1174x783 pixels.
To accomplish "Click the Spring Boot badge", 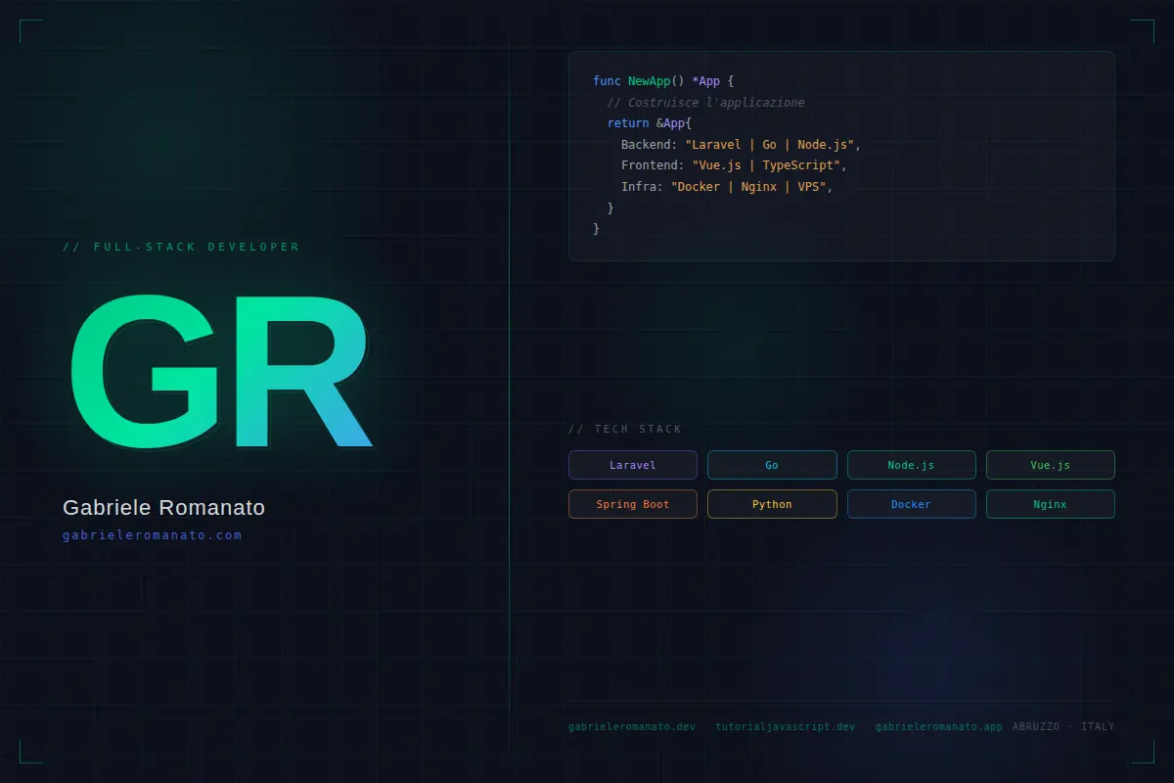I will tap(632, 504).
